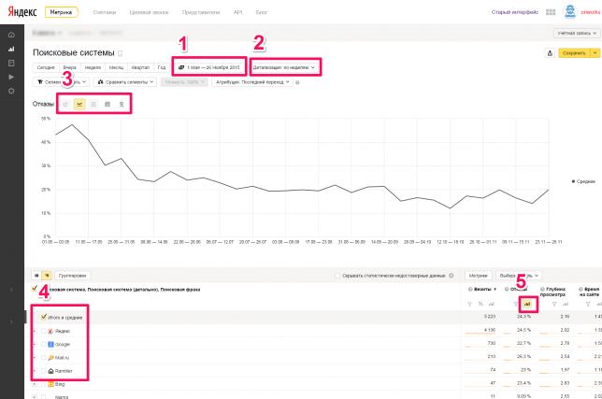Toggle chart display for Отказы column
This screenshot has width=602, height=399.
tap(527, 304)
